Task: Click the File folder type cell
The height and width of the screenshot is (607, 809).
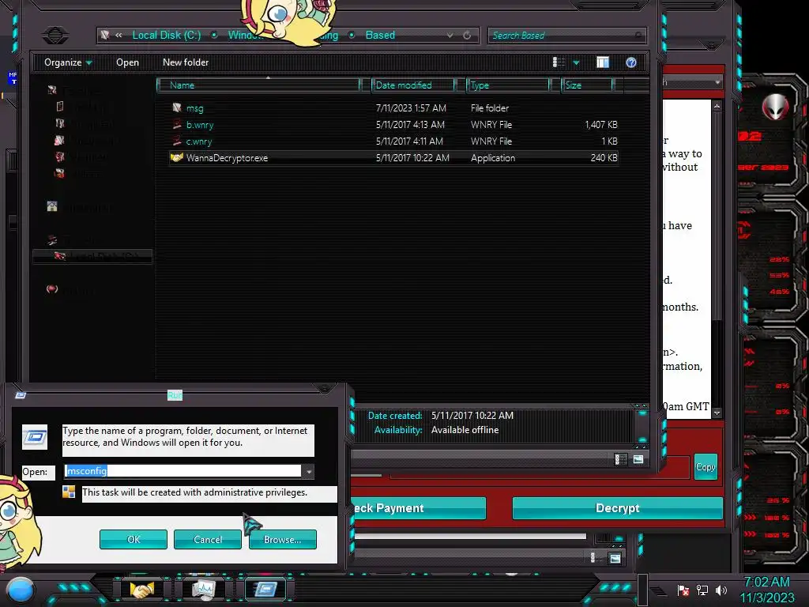Action: (x=490, y=107)
